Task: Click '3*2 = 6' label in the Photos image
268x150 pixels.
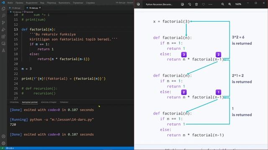Action: coord(238,37)
